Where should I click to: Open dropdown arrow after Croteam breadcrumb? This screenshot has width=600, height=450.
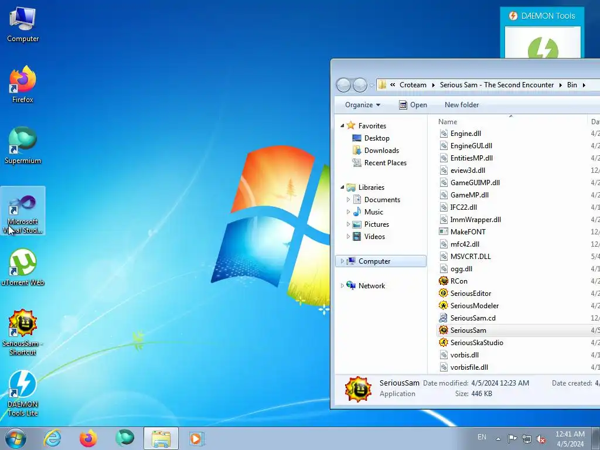click(x=433, y=85)
